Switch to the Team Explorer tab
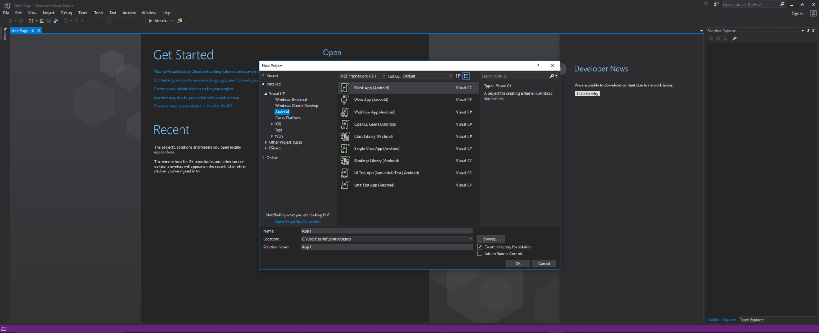 [752, 320]
